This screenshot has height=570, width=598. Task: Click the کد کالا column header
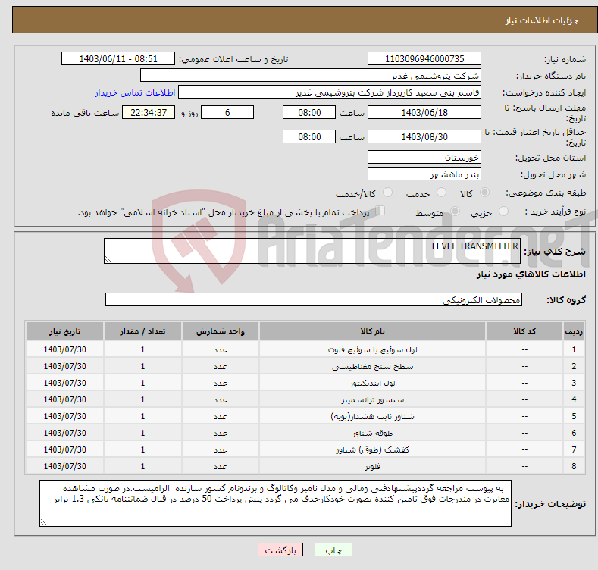(524, 331)
